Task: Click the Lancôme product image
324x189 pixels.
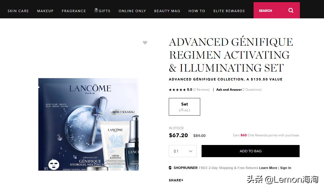Action: pyautogui.click(x=88, y=124)
